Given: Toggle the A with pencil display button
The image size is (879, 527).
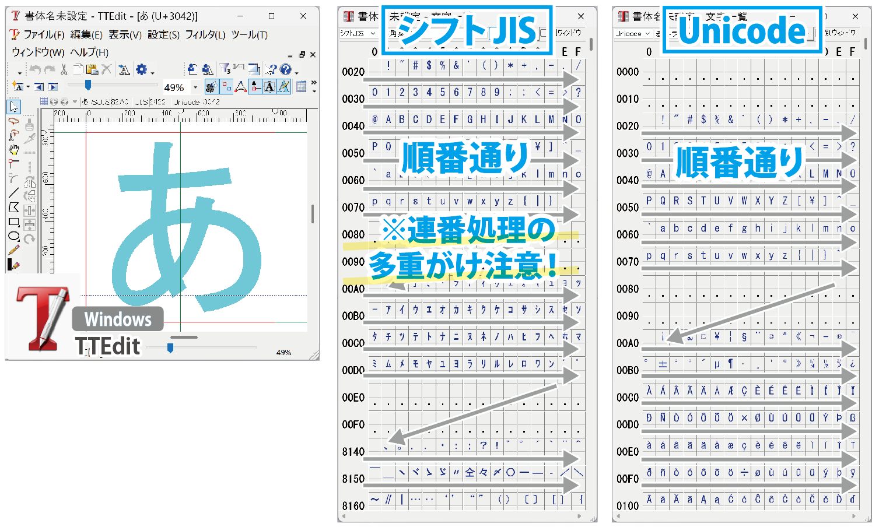Looking at the screenshot, I should tap(283, 87).
